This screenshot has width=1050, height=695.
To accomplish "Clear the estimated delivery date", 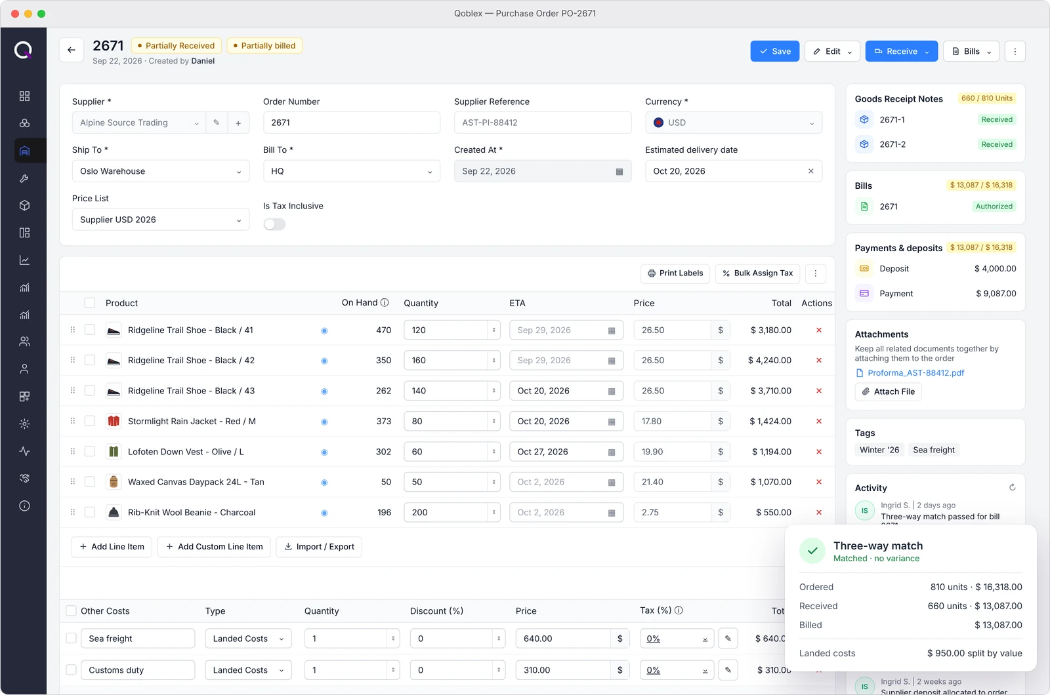I will pyautogui.click(x=810, y=171).
